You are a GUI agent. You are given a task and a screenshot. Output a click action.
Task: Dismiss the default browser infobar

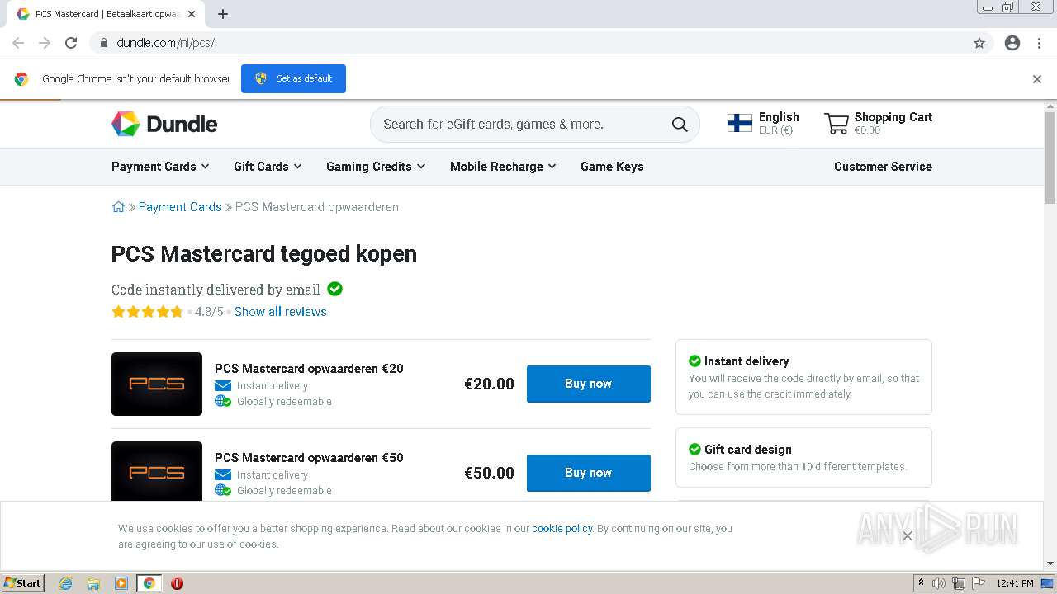coord(1037,79)
